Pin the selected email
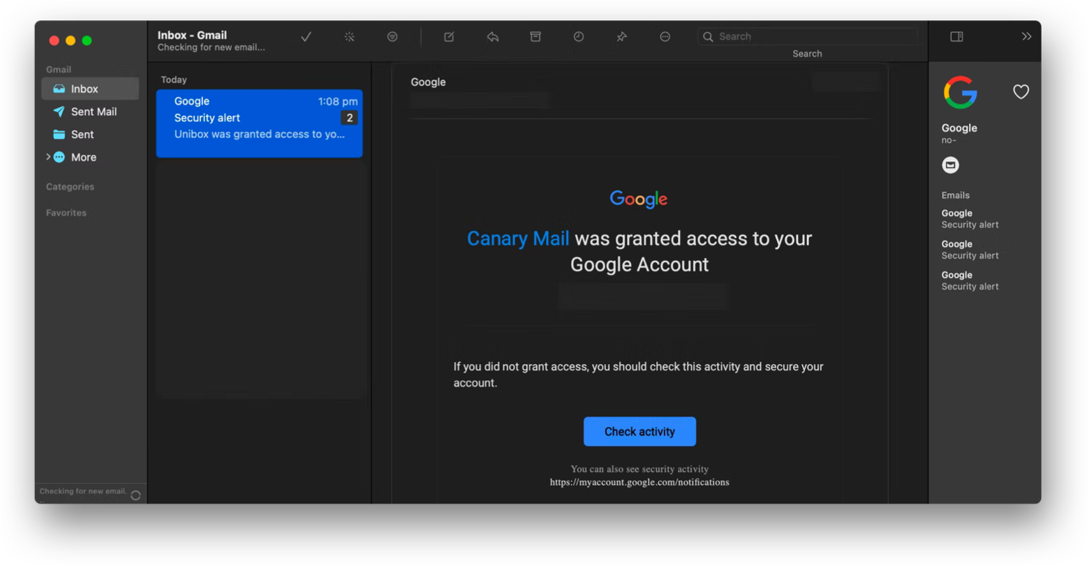The image size is (1089, 565). coord(621,37)
